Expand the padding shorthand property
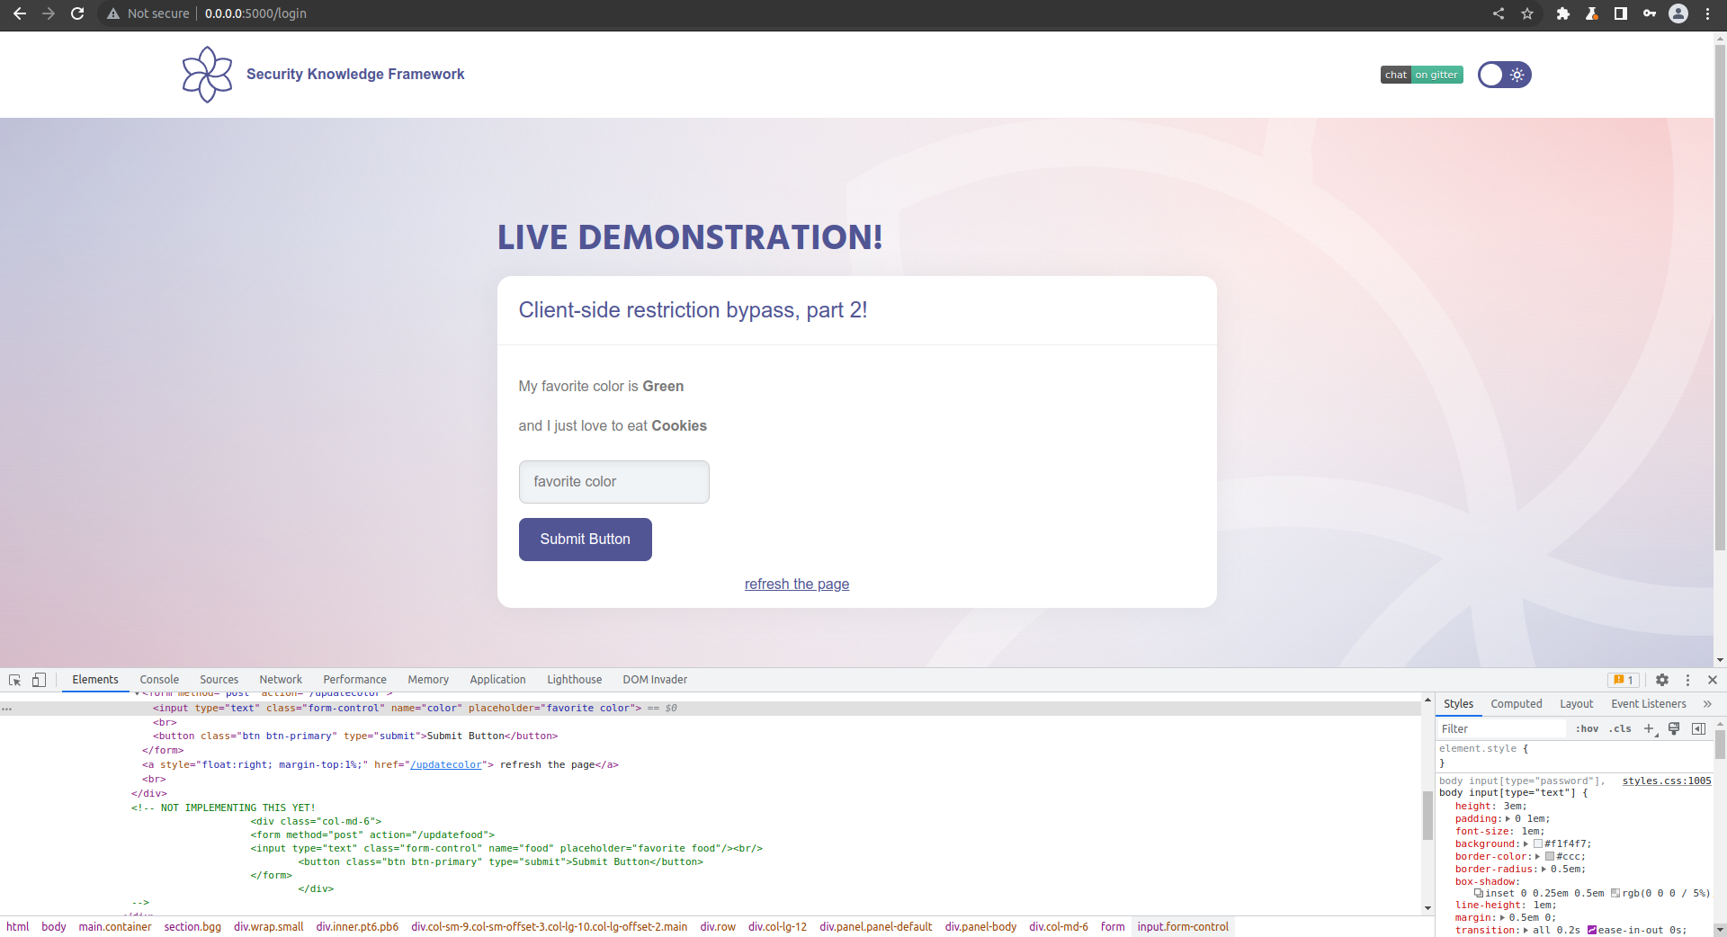Viewport: 1727px width, 937px height. (x=1508, y=819)
